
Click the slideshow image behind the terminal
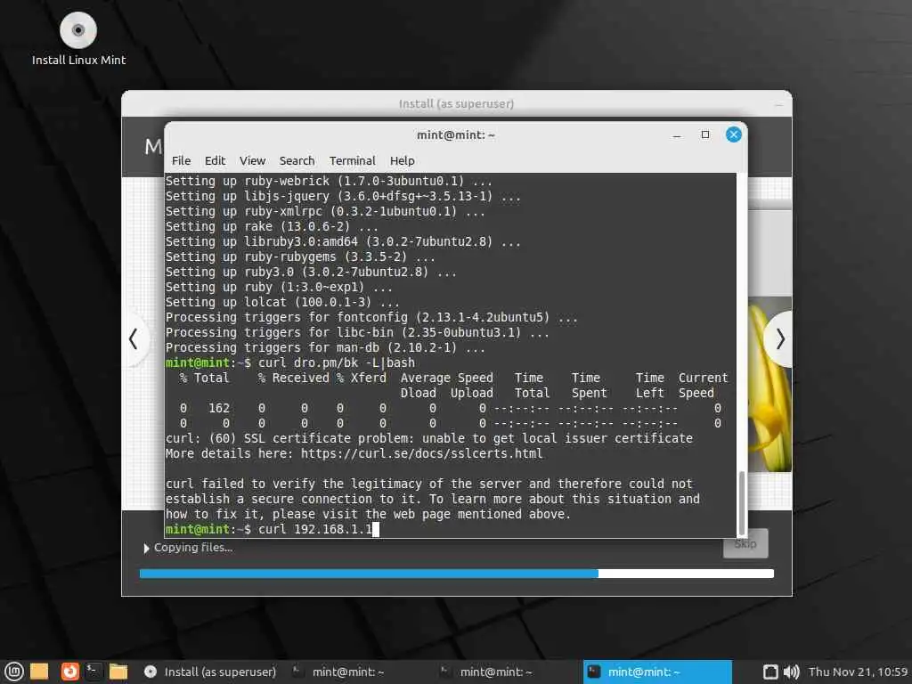(769, 384)
